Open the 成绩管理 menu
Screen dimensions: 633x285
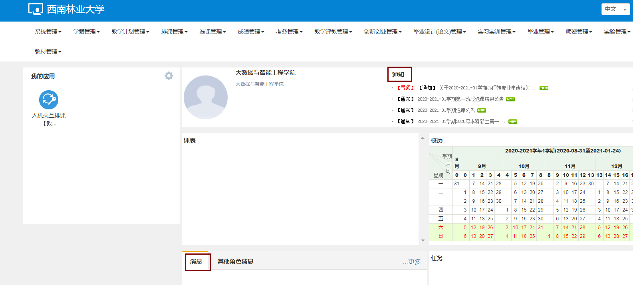(x=251, y=32)
